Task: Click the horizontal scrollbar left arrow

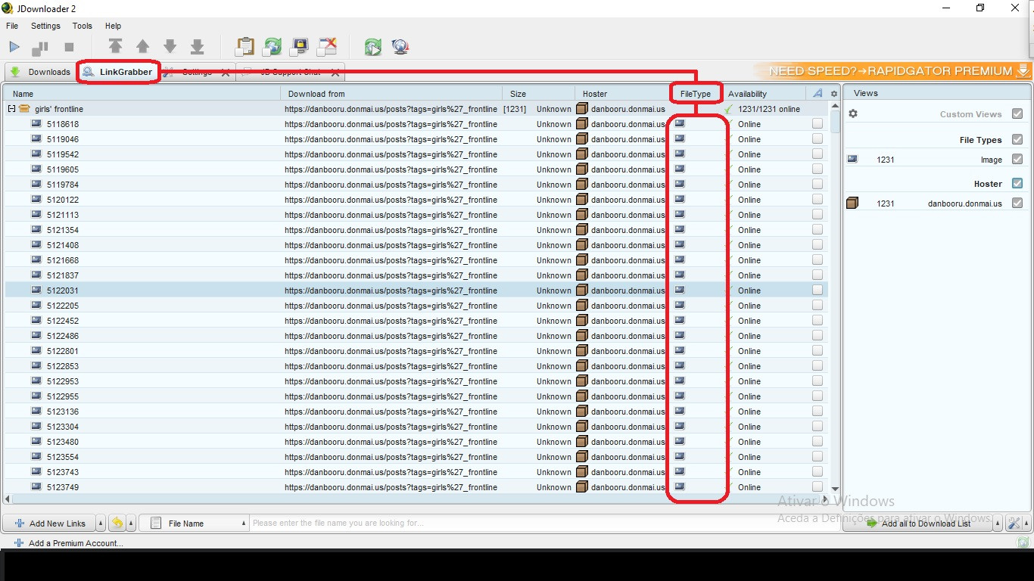Action: coord(8,499)
